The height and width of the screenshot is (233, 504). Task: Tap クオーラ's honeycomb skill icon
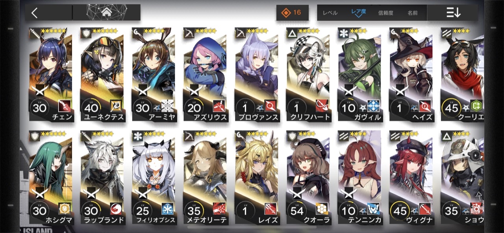[x=322, y=209]
